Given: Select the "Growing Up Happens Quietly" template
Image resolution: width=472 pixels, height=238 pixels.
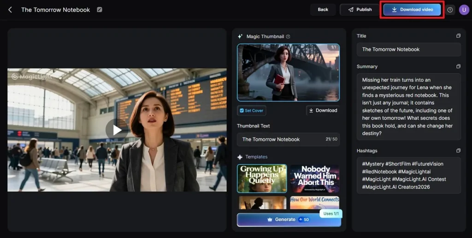Looking at the screenshot, I should (x=262, y=178).
